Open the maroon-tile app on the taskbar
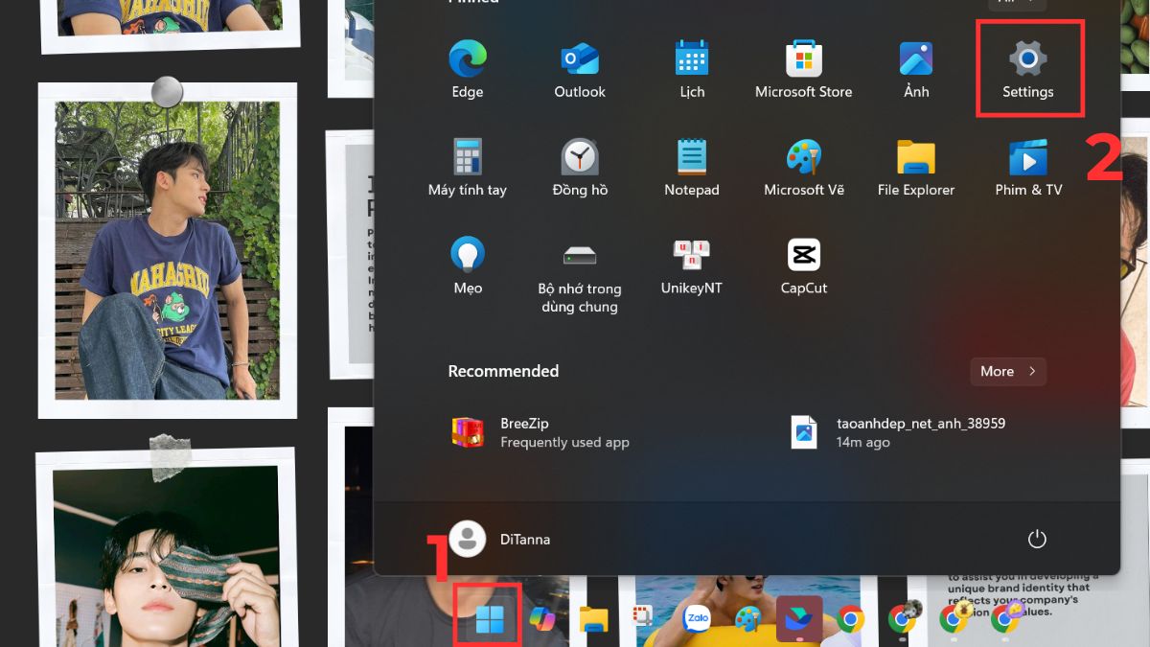The width and height of the screenshot is (1150, 647). point(798,617)
